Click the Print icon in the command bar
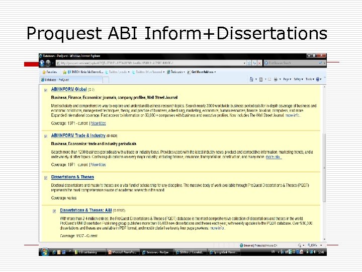 click(x=276, y=80)
